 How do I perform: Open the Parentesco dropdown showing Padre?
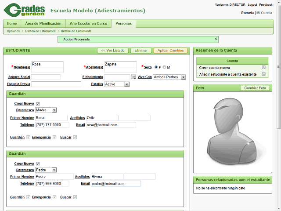54,170
